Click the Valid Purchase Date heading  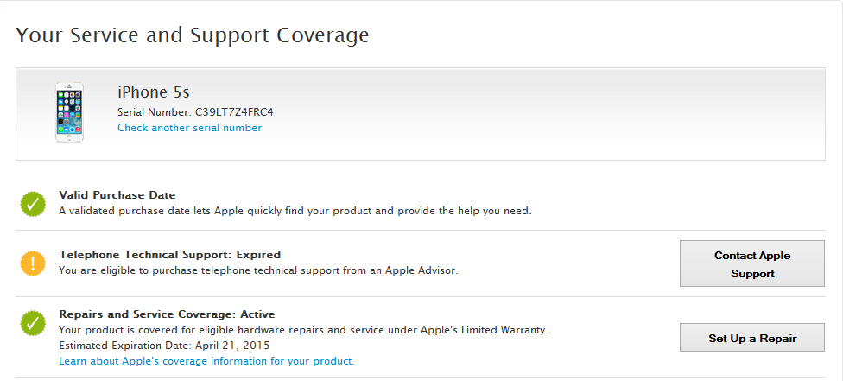tap(117, 194)
